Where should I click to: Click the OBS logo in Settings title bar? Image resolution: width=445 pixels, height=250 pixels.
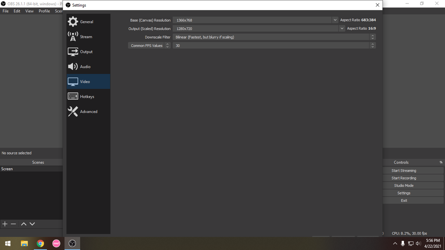coord(68,5)
